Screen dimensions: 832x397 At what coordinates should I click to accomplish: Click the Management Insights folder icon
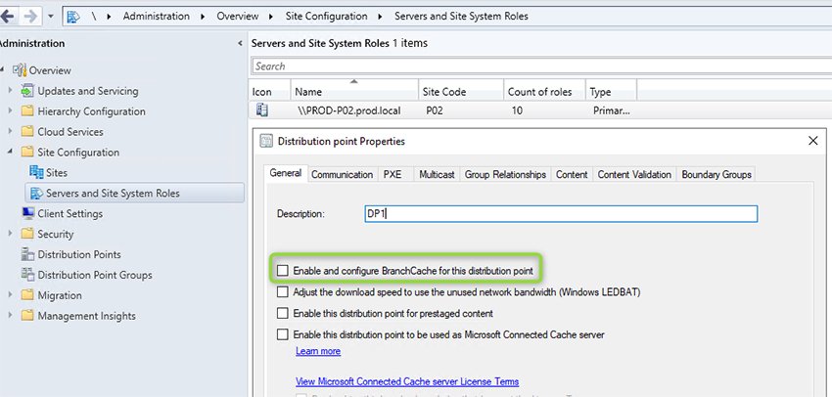click(27, 316)
